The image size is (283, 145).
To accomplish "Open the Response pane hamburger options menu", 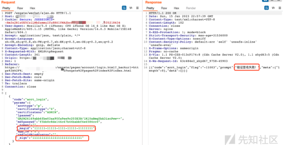I will [280, 8].
